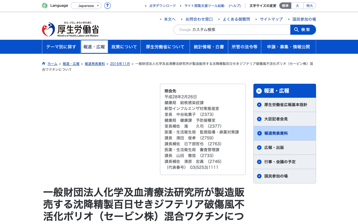This screenshot has width=358, height=224.
Task: Open テーマ別に探す menu
Action: (61, 47)
